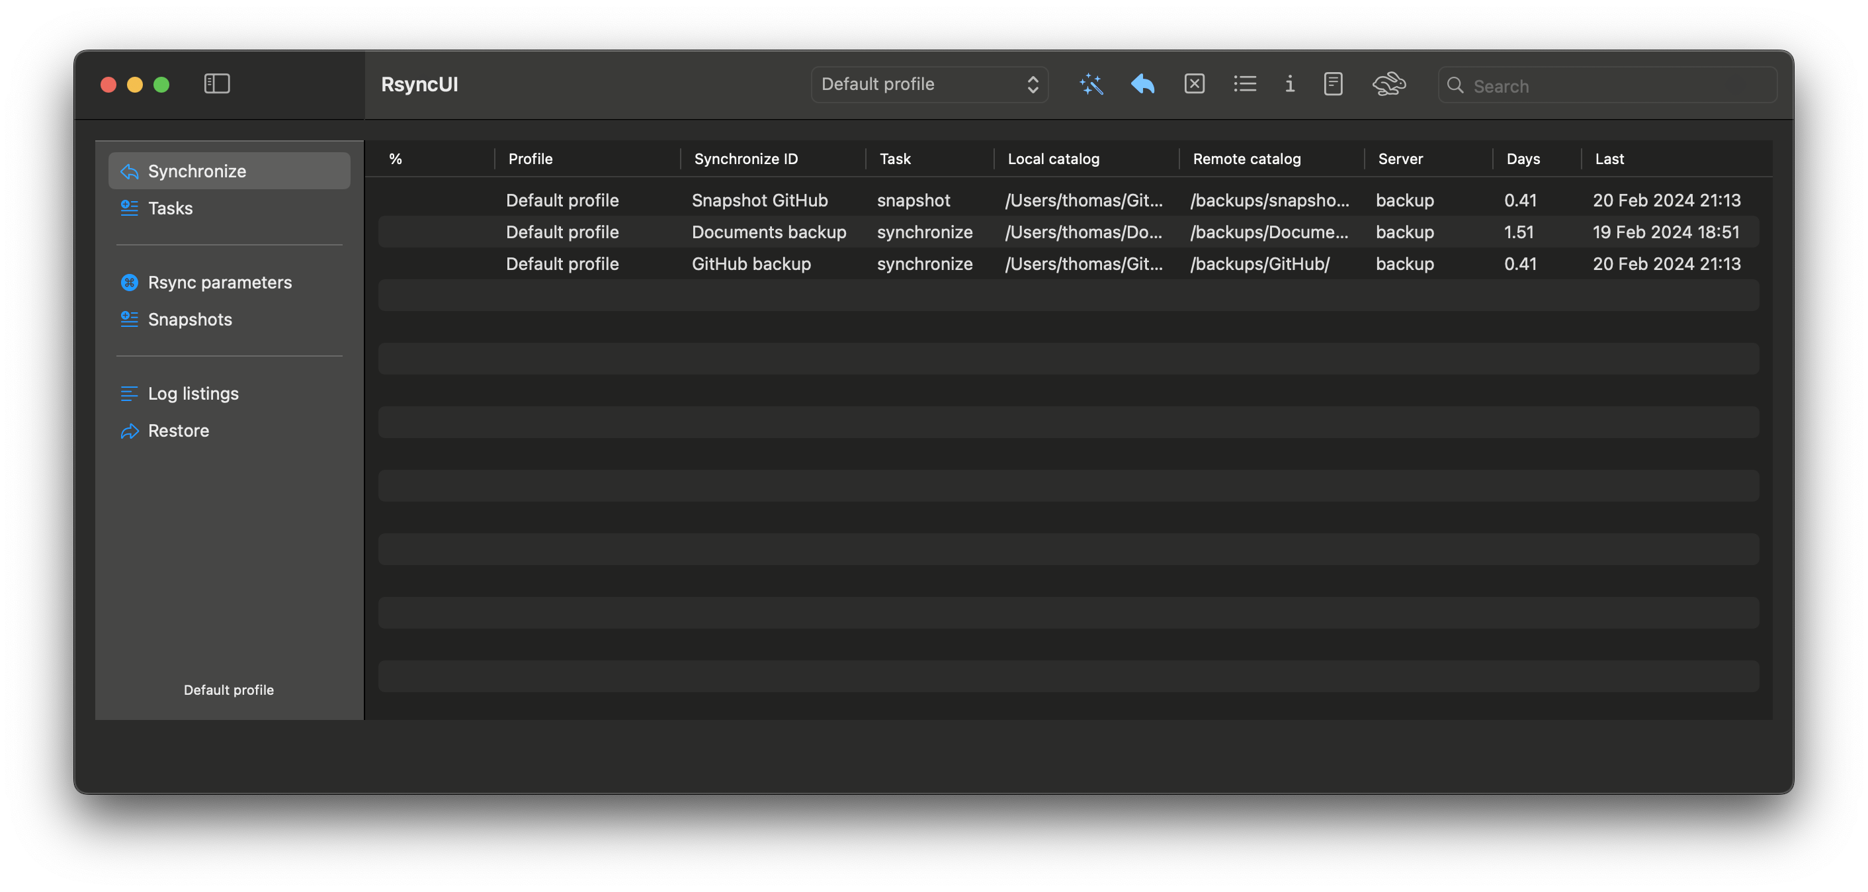Select Restore in the sidebar
The height and width of the screenshot is (892, 1868).
179,431
